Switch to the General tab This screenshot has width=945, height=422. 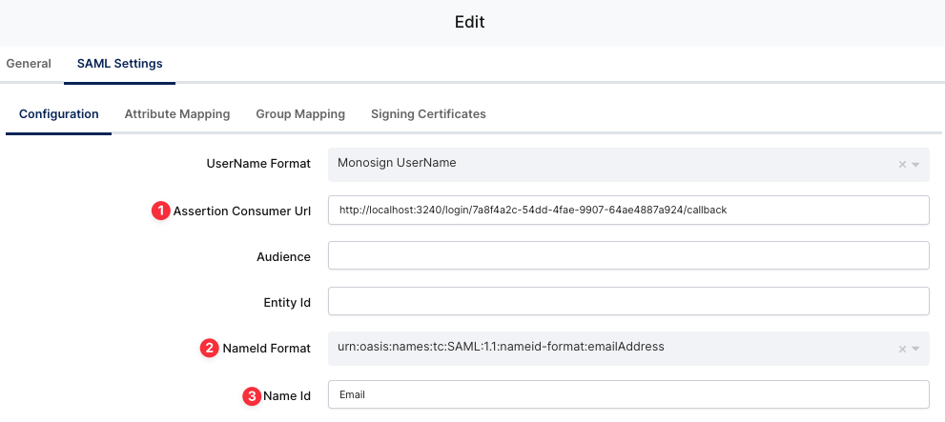tap(29, 64)
